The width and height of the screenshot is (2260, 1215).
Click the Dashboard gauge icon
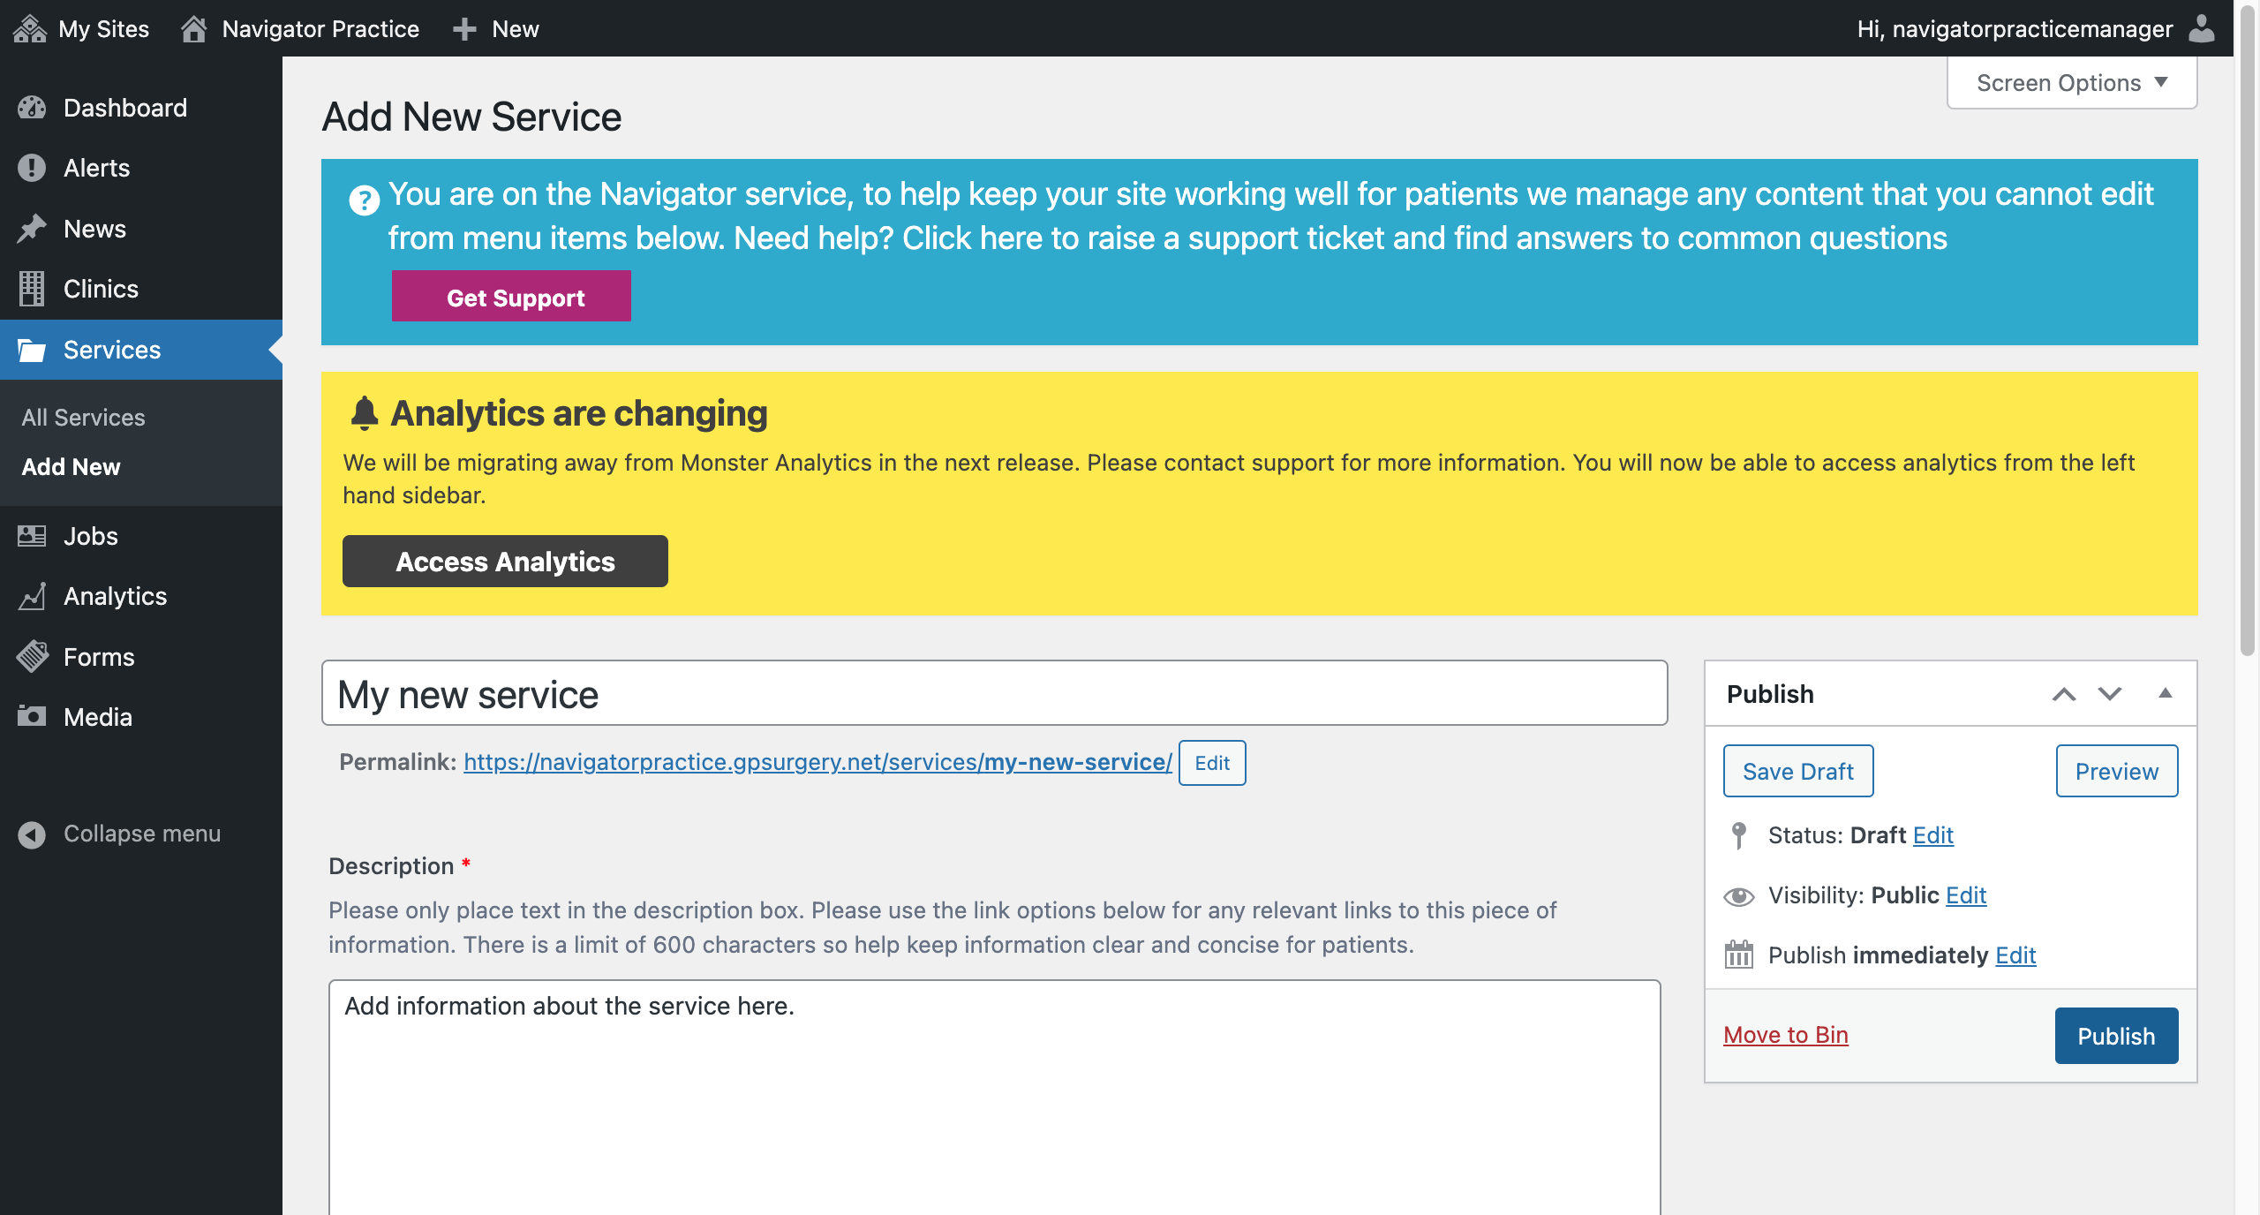tap(32, 108)
